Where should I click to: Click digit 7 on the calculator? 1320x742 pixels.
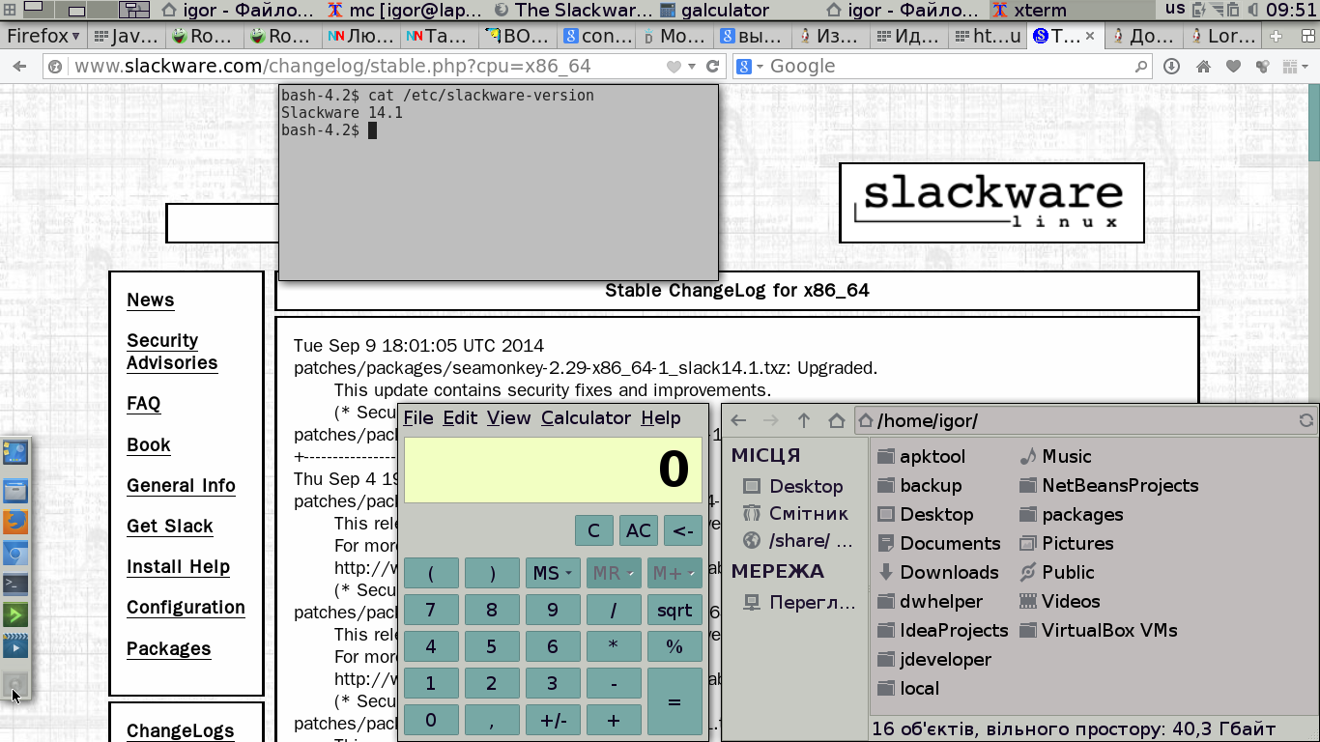tap(431, 610)
